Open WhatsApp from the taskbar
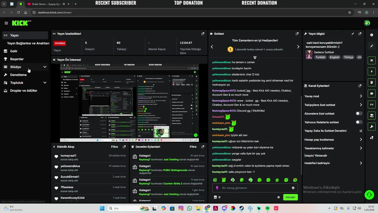378x213 pixels. pos(190,208)
